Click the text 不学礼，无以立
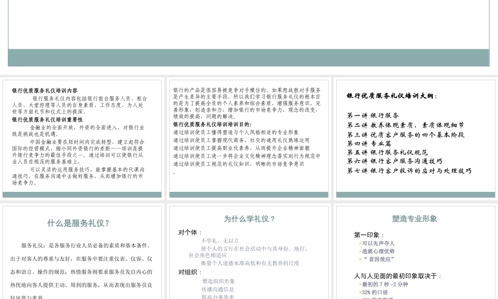Image resolution: width=498 pixels, height=299 pixels. [x=220, y=241]
